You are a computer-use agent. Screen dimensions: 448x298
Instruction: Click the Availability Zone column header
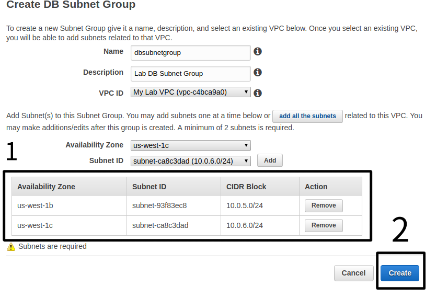tap(47, 187)
